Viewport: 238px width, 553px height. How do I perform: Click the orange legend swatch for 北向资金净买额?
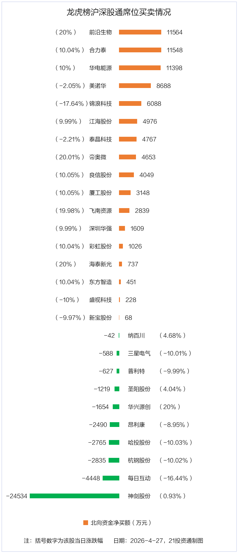click(x=86, y=523)
